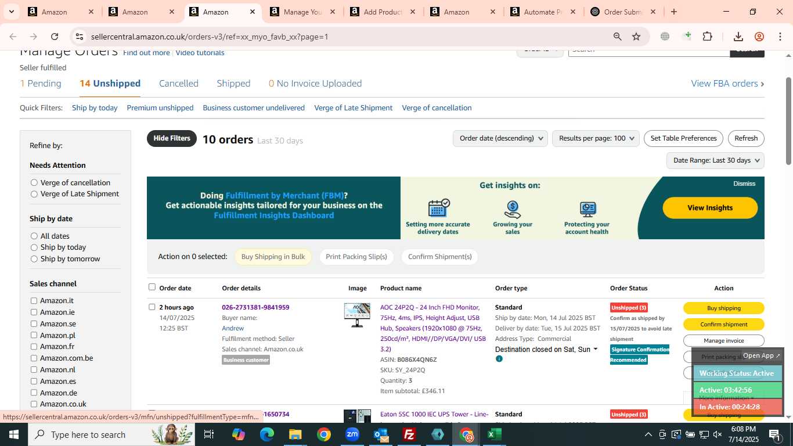Open the notifications icon in the system tray
This screenshot has height=446, width=793.
775,434
